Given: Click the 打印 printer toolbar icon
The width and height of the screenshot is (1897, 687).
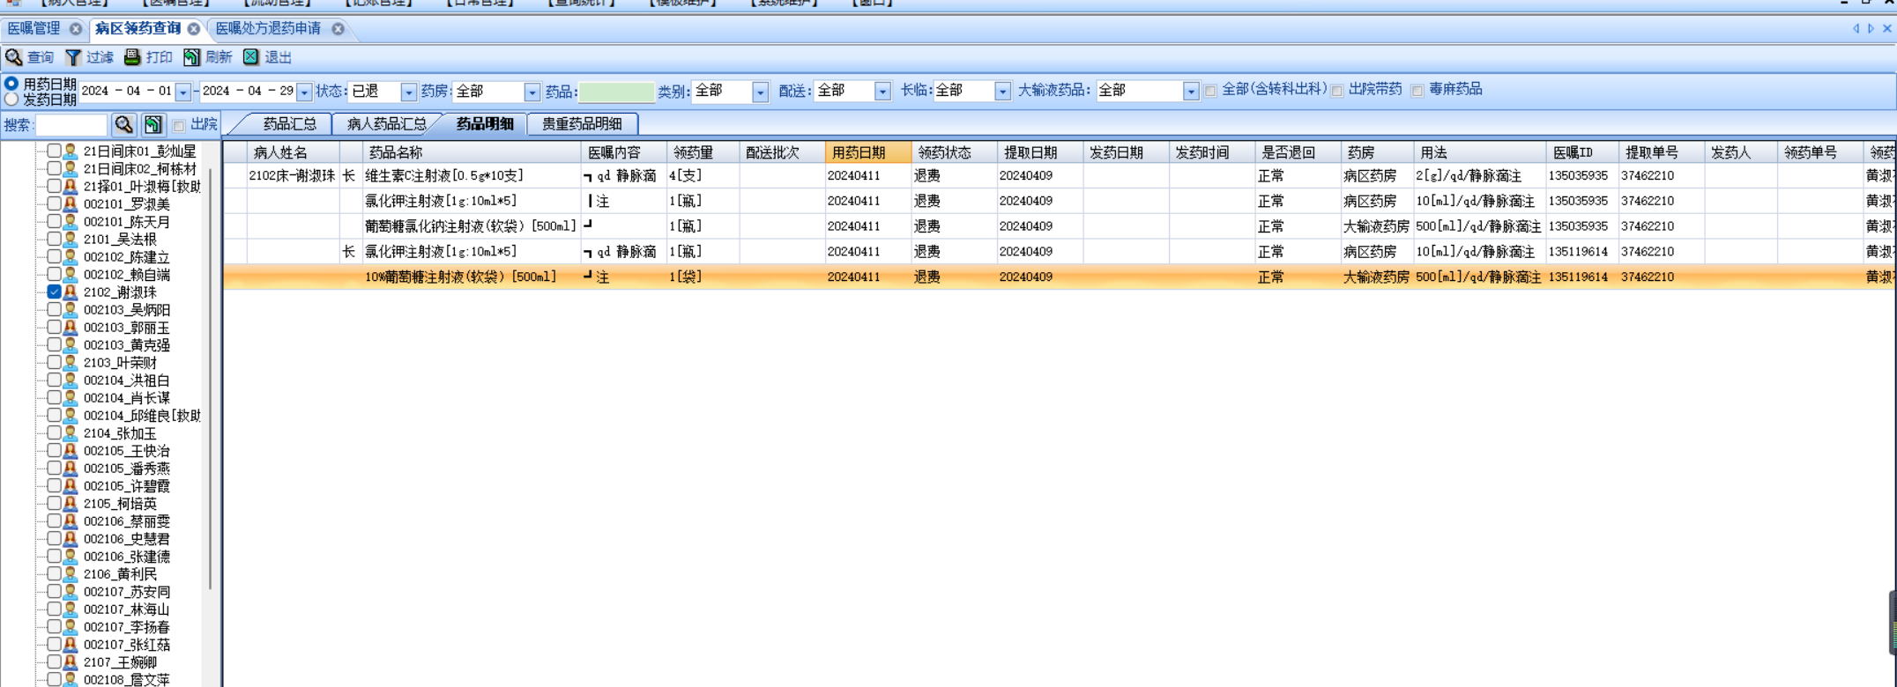Looking at the screenshot, I should point(132,57).
